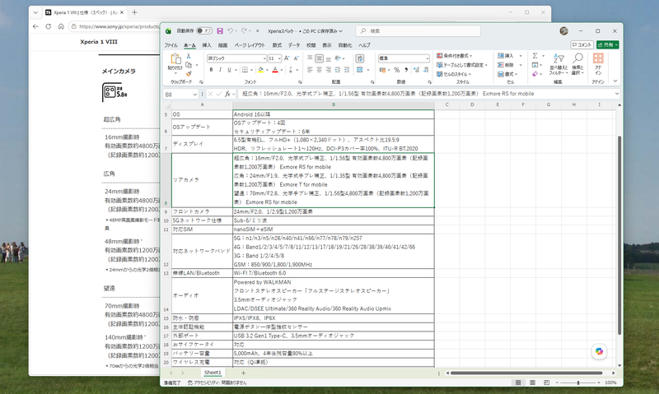Viewport: 659px width, 394px height.
Task: Click the green 共有 (Share) button
Action: coord(607,45)
